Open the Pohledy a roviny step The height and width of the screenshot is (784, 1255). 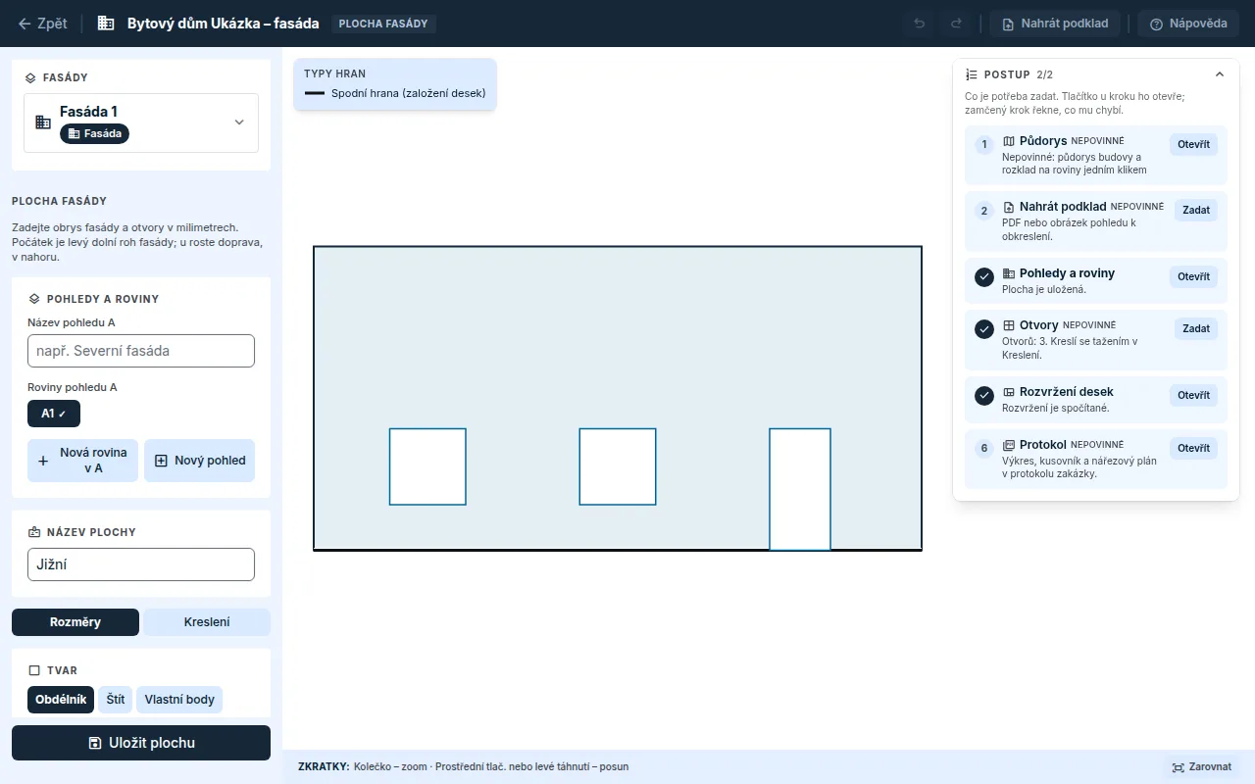coord(1193,276)
